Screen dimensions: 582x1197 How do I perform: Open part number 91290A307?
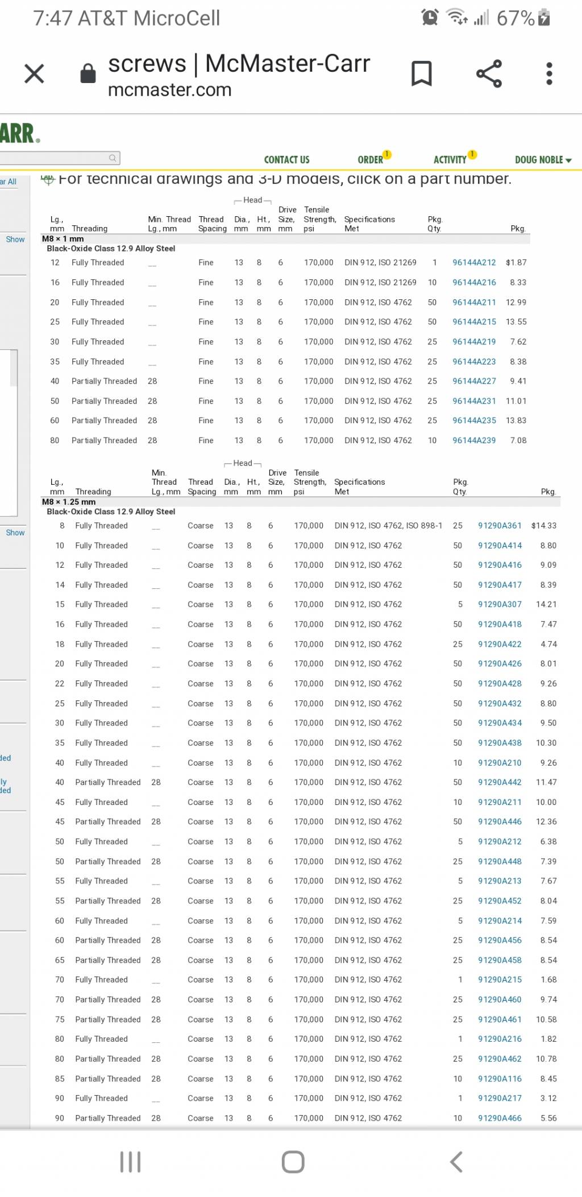(500, 604)
